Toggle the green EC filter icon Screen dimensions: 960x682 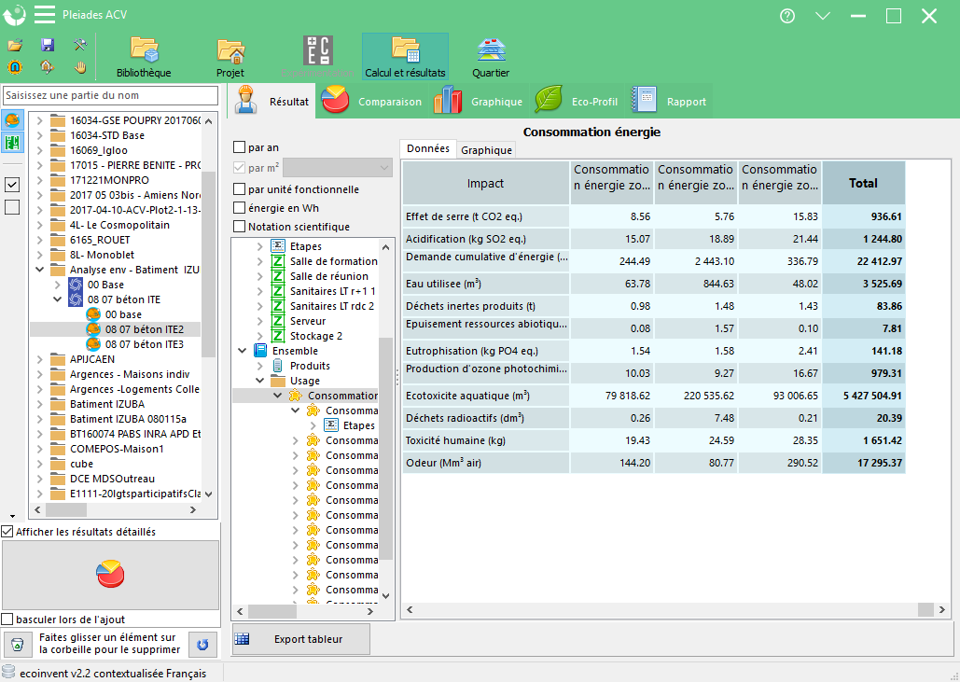[13, 143]
